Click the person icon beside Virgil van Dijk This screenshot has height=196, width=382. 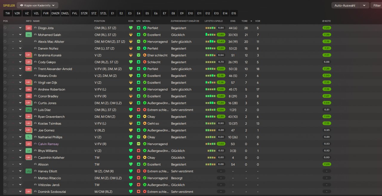click(35, 83)
